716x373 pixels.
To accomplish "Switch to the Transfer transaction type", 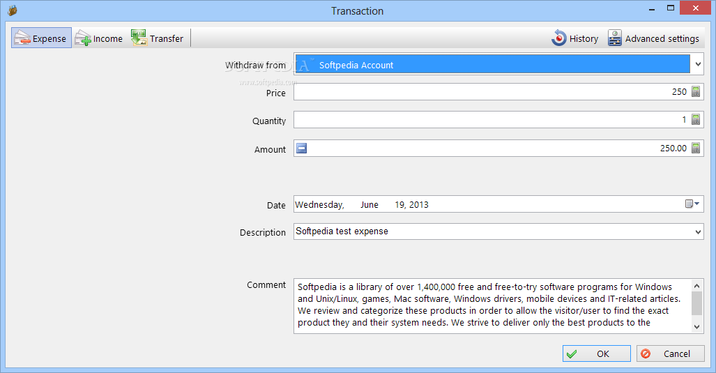I will 157,38.
